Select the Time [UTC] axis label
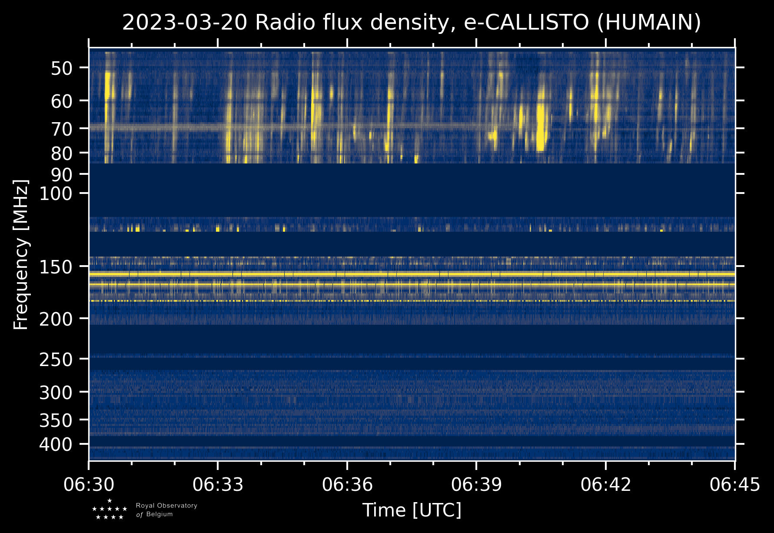Viewport: 774px width, 533px height. 412,510
